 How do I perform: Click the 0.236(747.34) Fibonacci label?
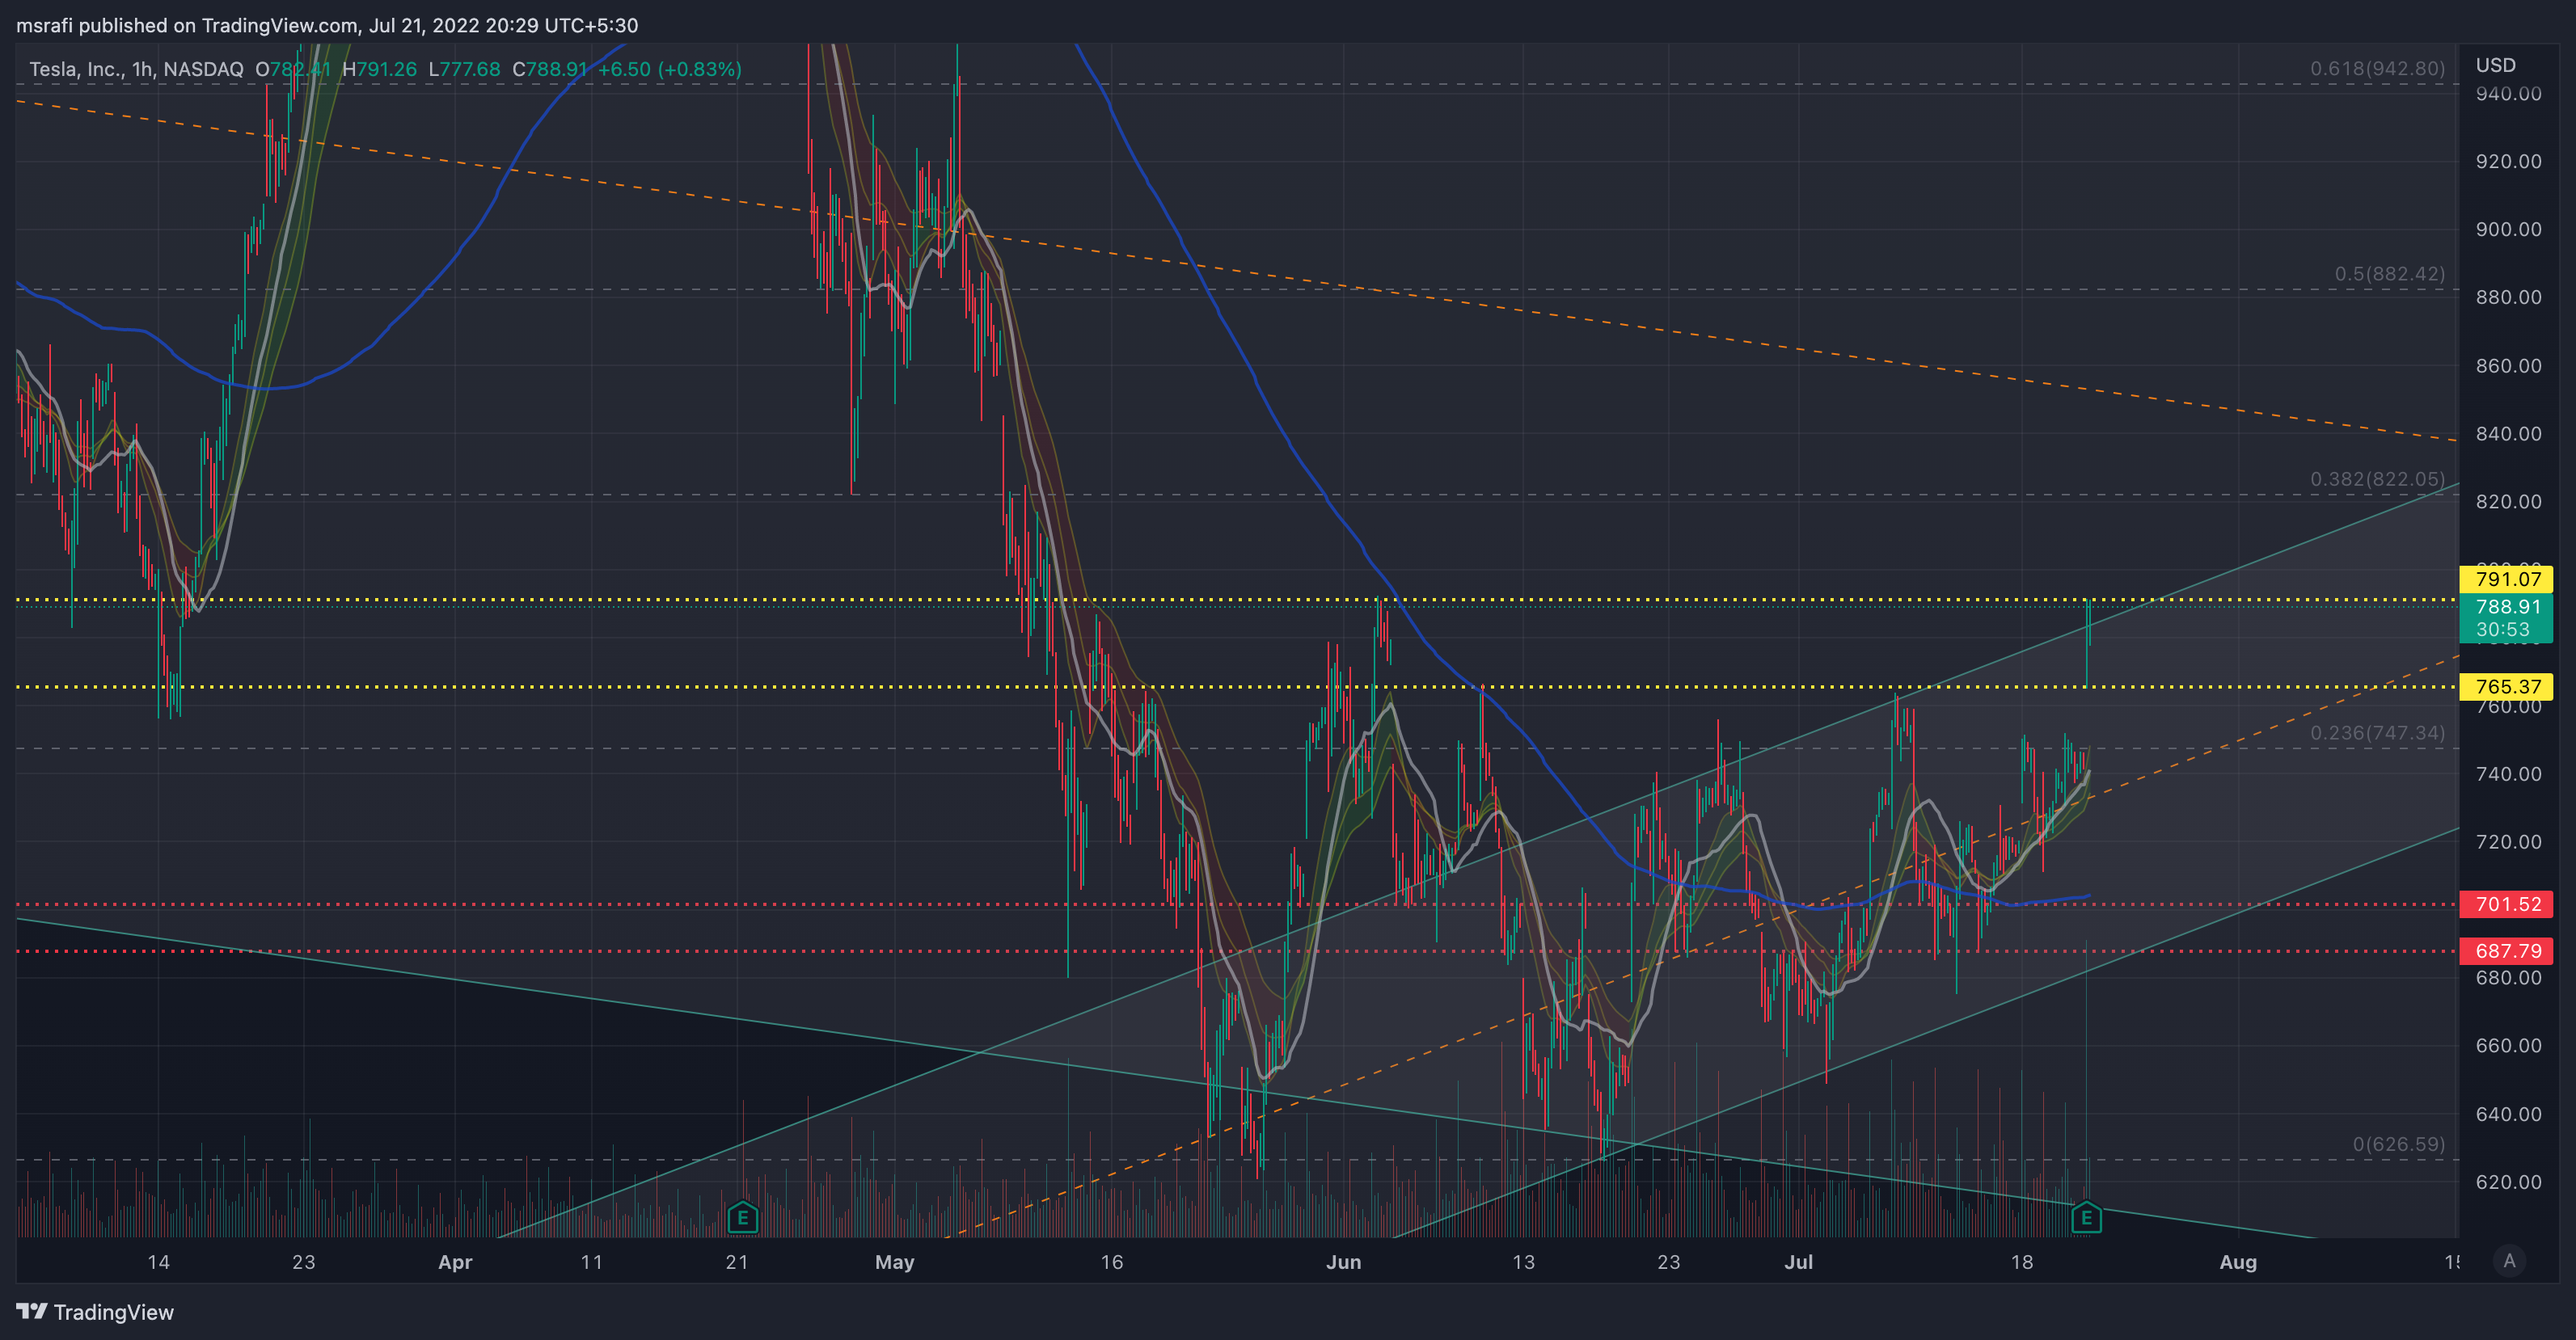2377,732
